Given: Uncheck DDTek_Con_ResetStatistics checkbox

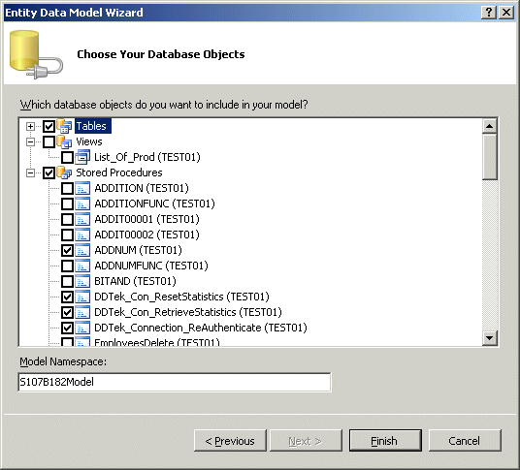Looking at the screenshot, I should [x=67, y=298].
